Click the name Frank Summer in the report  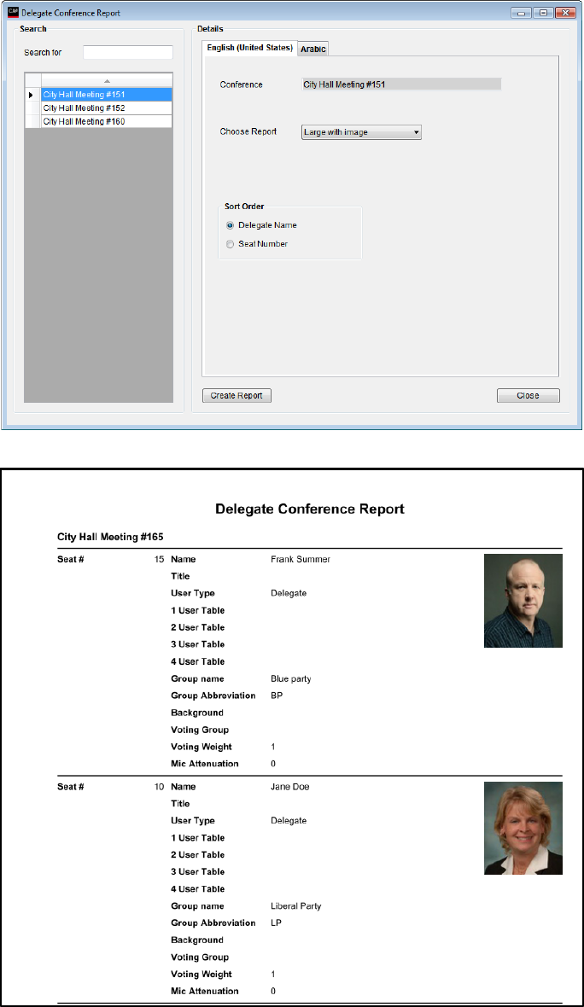[x=301, y=559]
